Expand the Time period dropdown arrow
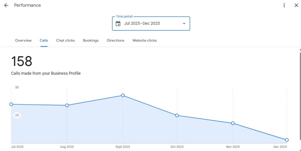The image size is (301, 151). tap(184, 23)
